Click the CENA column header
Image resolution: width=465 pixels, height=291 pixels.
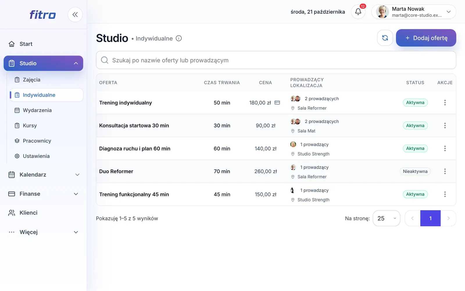265,83
